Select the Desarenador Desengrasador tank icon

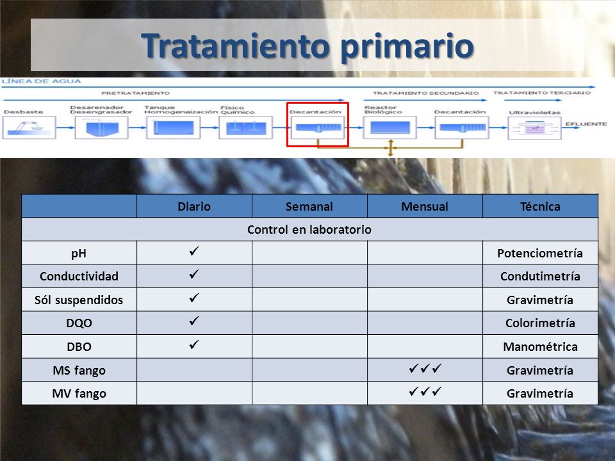pyautogui.click(x=102, y=128)
